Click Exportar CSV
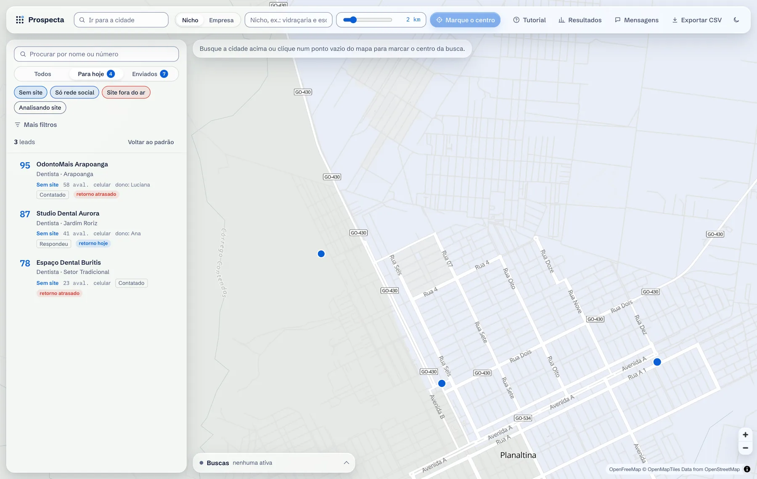 click(x=697, y=20)
